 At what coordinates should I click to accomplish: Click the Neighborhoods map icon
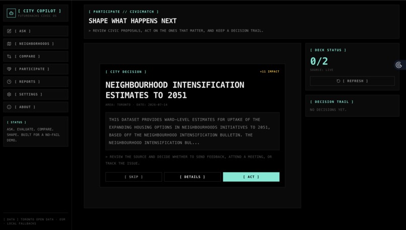point(9,44)
